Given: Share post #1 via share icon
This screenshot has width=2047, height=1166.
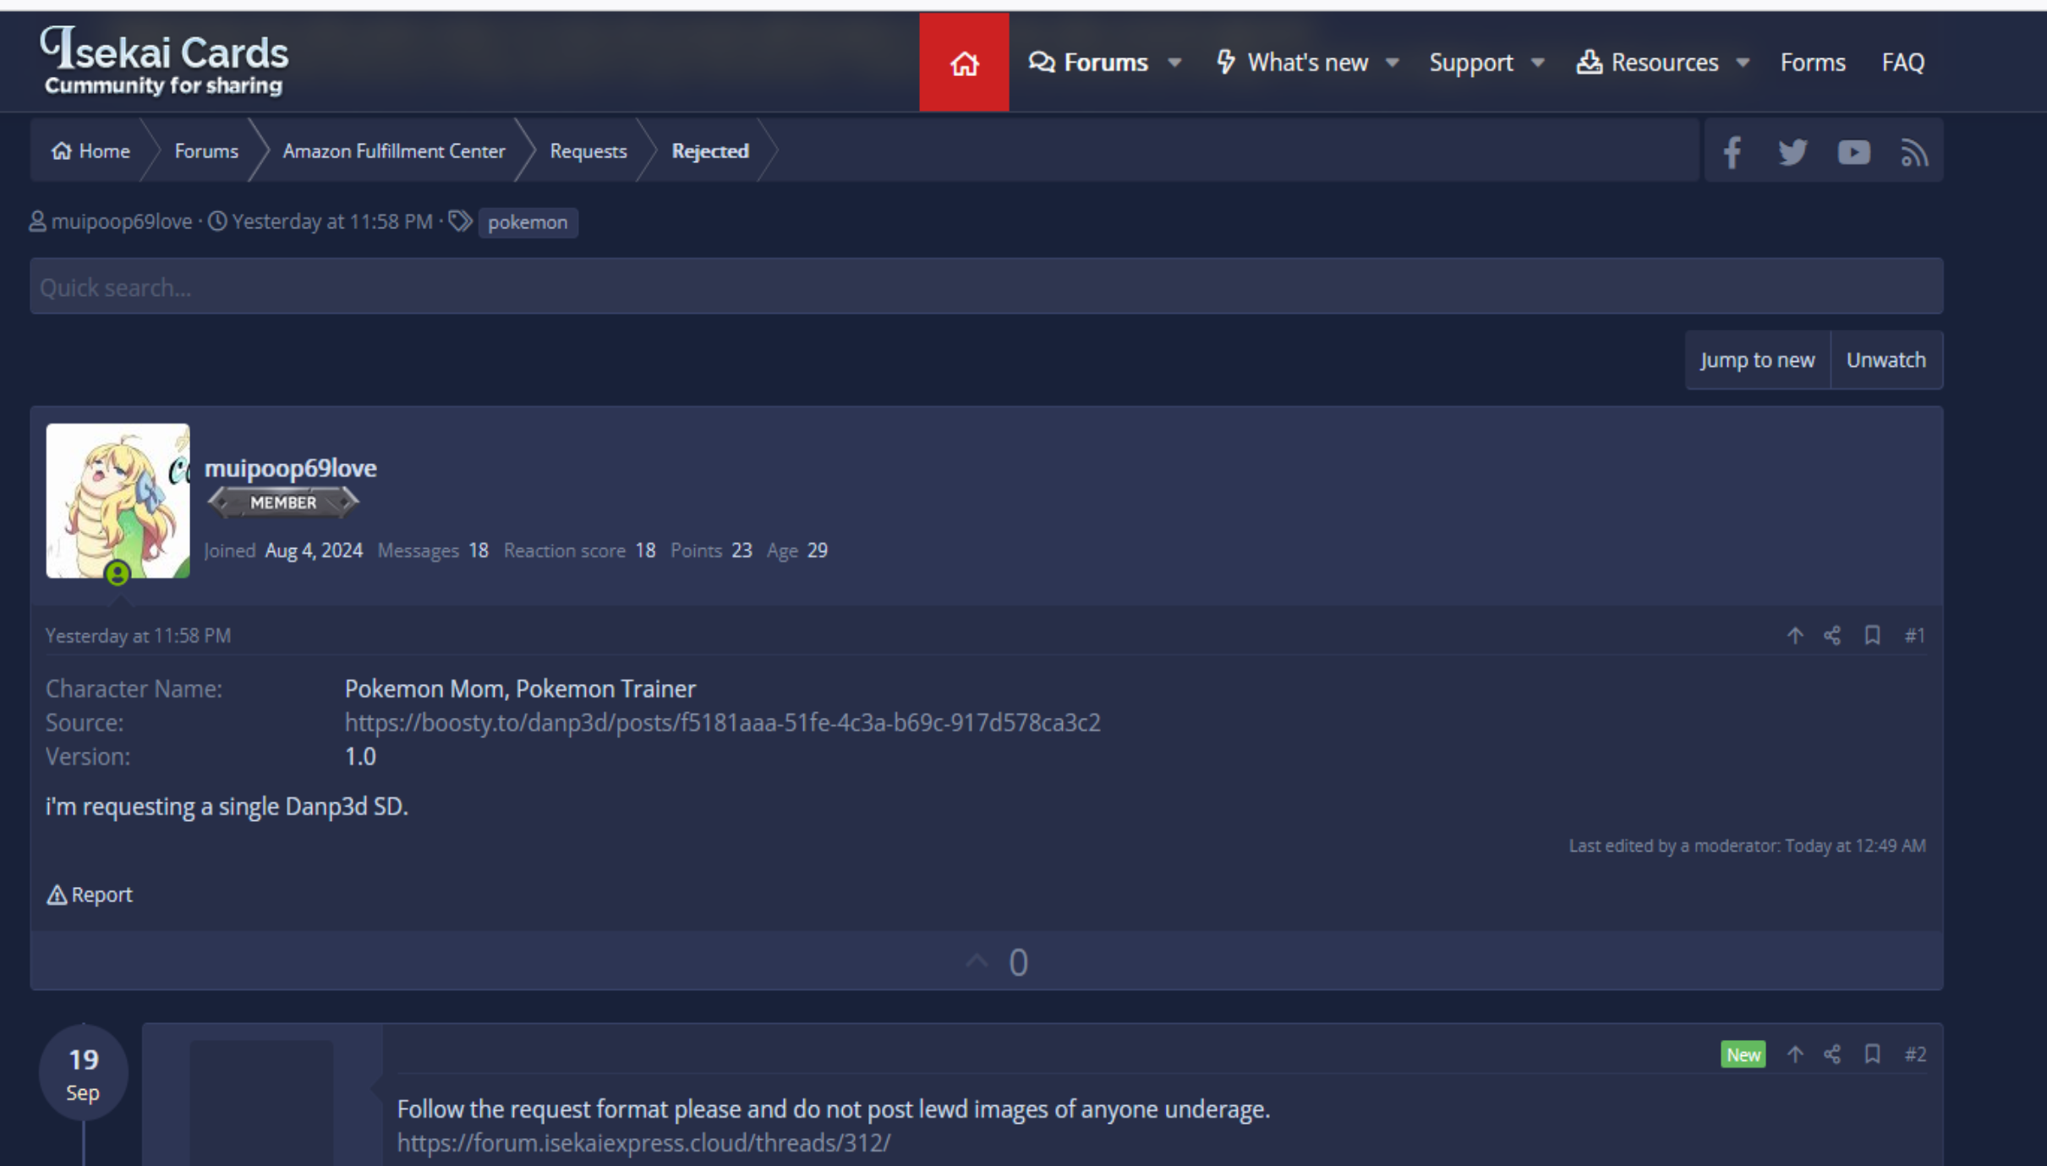Looking at the screenshot, I should pyautogui.click(x=1832, y=635).
